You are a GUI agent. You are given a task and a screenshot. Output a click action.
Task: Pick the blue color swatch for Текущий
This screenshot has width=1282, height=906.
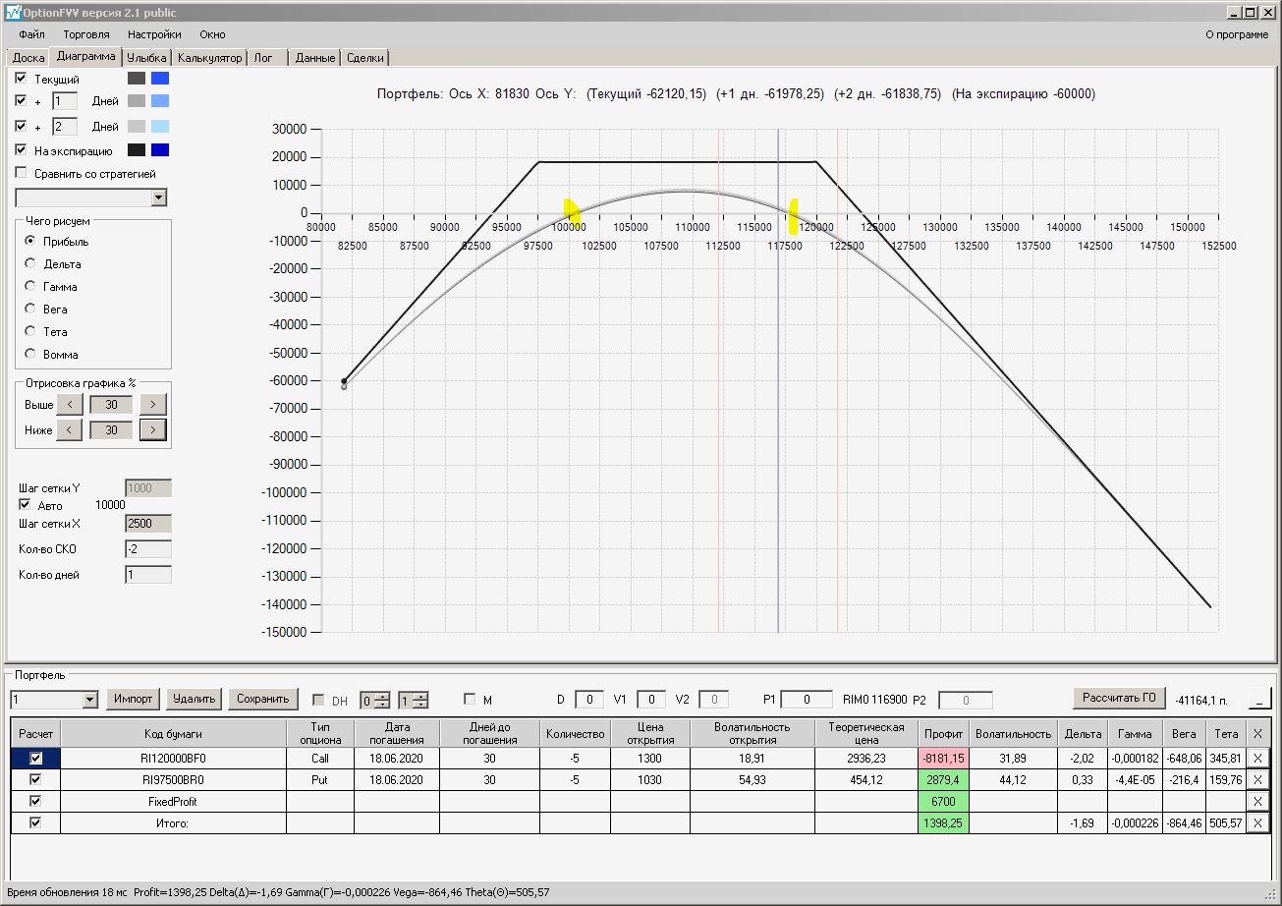click(x=160, y=79)
